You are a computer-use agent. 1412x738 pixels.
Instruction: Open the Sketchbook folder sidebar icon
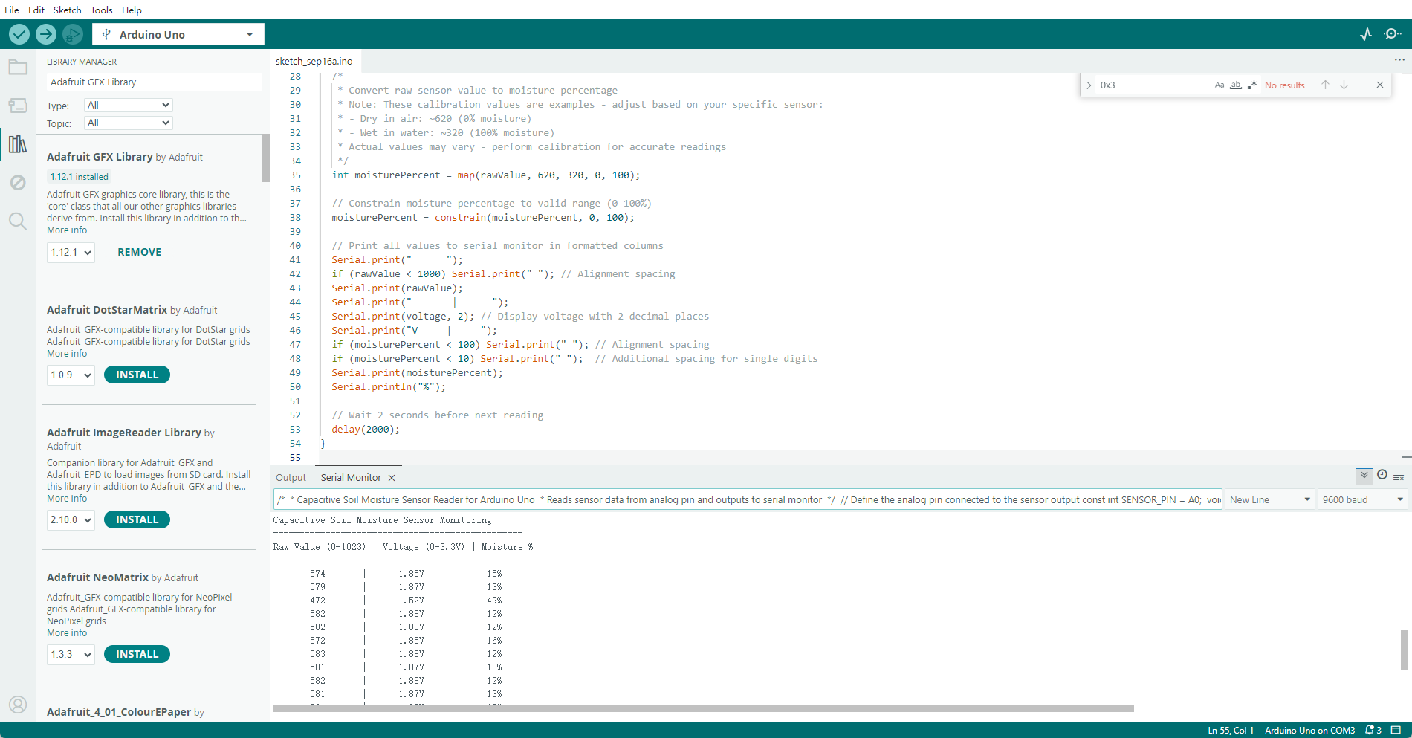[18, 68]
